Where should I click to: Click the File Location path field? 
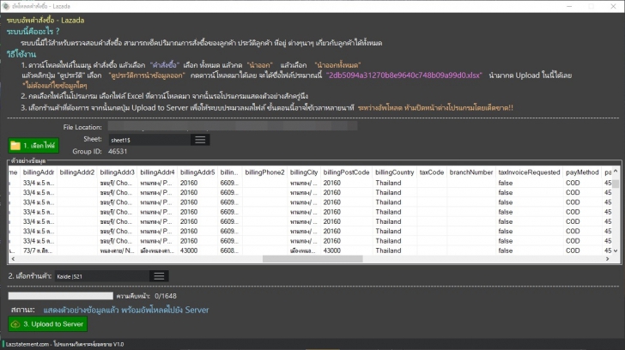pos(233,127)
